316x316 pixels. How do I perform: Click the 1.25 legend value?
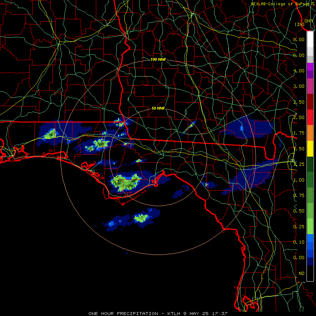(299, 164)
